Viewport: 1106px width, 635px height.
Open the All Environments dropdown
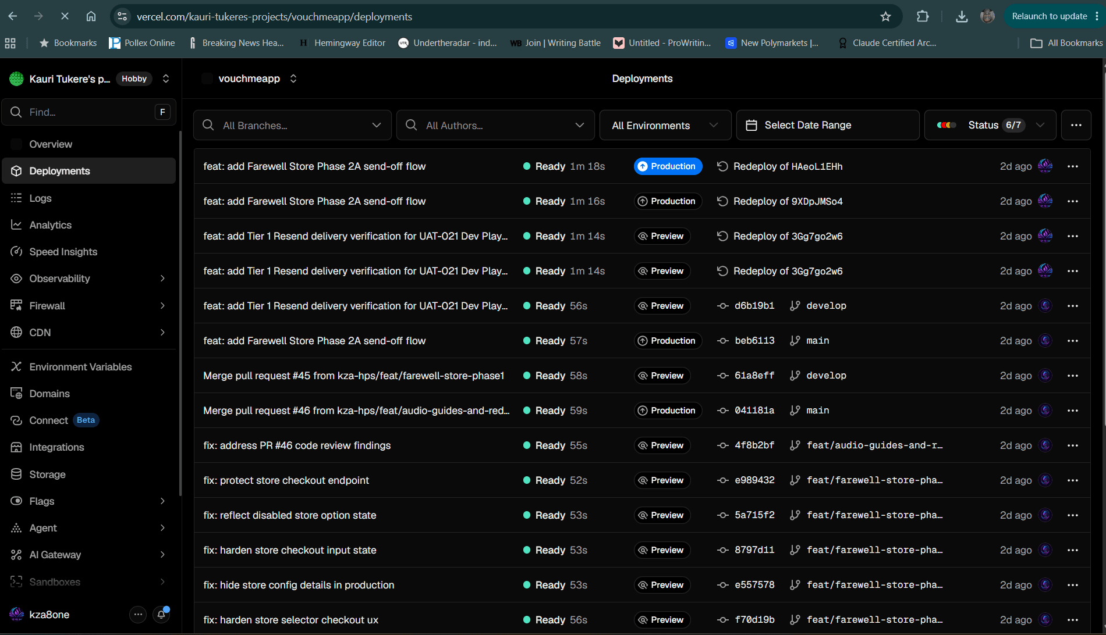665,125
